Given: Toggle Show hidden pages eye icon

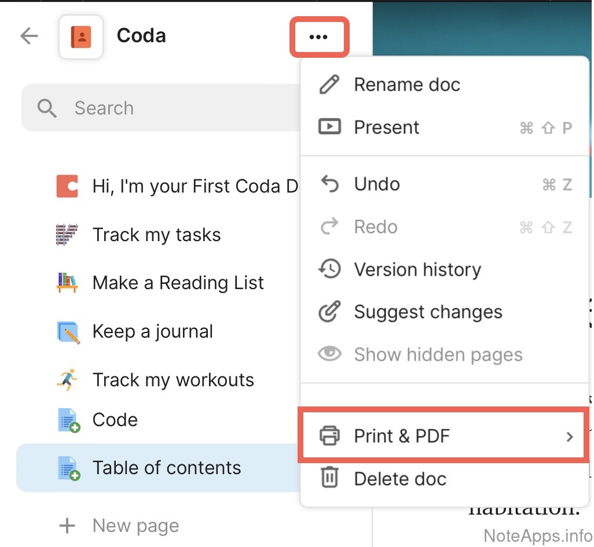Looking at the screenshot, I should (329, 354).
